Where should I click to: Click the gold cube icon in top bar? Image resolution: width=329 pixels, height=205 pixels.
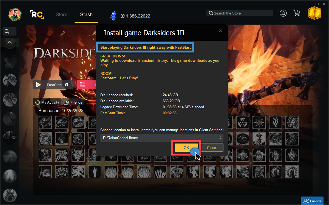pos(314,14)
